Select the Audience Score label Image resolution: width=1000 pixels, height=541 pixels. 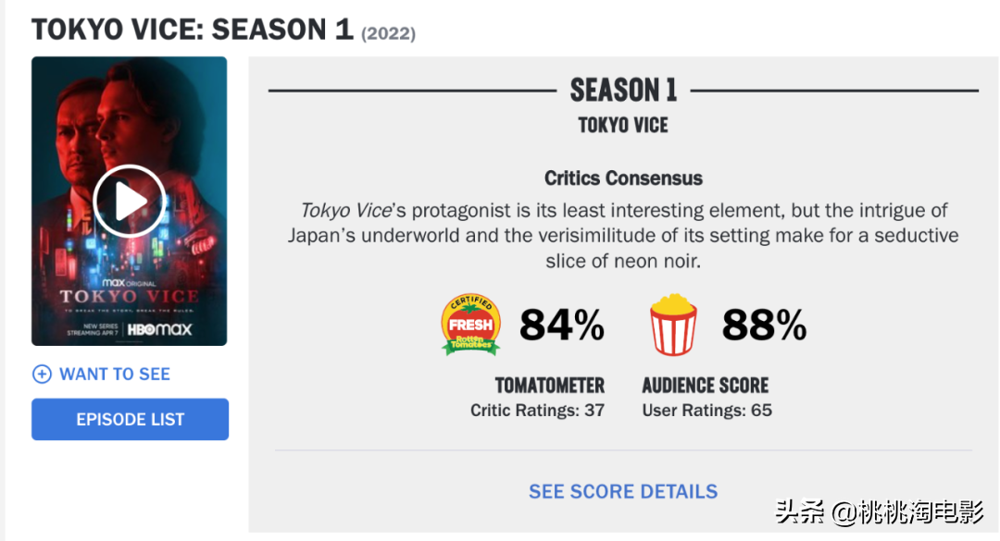tap(706, 386)
